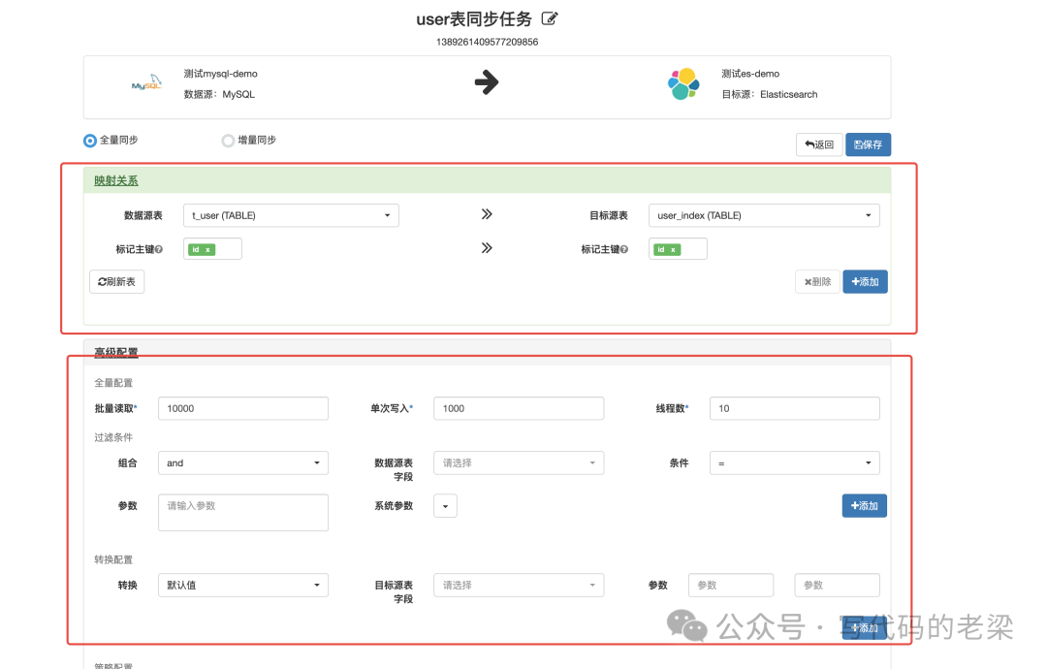Click the 映射关系 section header

pos(116,180)
